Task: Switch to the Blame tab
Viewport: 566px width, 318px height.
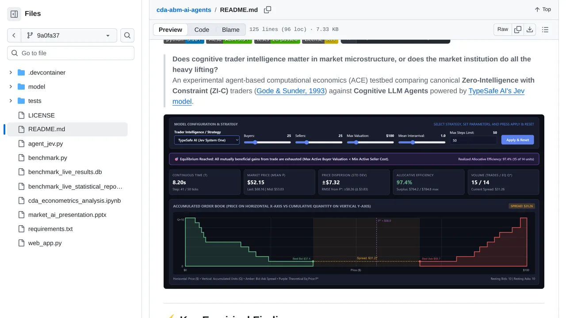Action: pyautogui.click(x=230, y=30)
